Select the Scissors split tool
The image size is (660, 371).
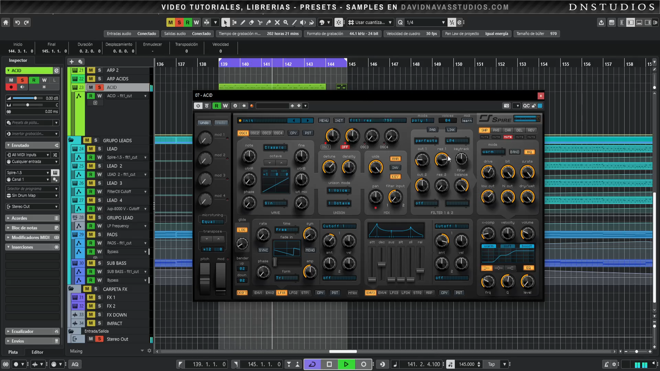coord(260,23)
